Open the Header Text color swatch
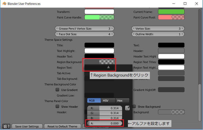203x130 pixels. click(99, 56)
